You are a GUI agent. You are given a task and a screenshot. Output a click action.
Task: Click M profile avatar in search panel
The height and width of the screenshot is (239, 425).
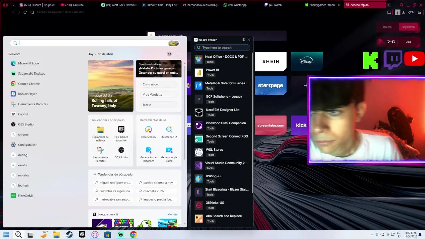point(169,54)
